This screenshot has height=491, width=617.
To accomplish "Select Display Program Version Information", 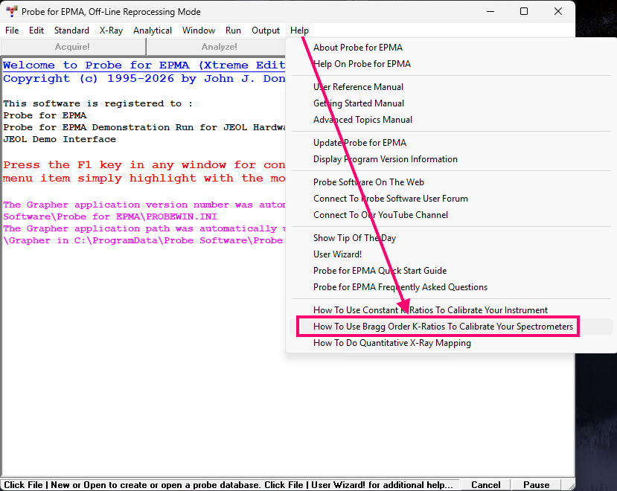I will pos(385,159).
